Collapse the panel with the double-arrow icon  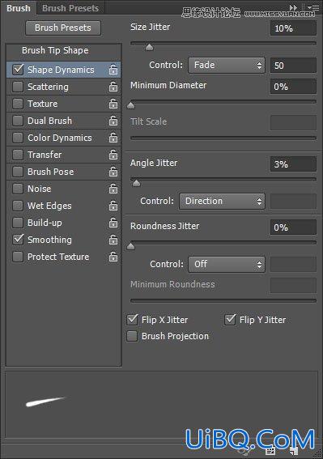tap(293, 7)
